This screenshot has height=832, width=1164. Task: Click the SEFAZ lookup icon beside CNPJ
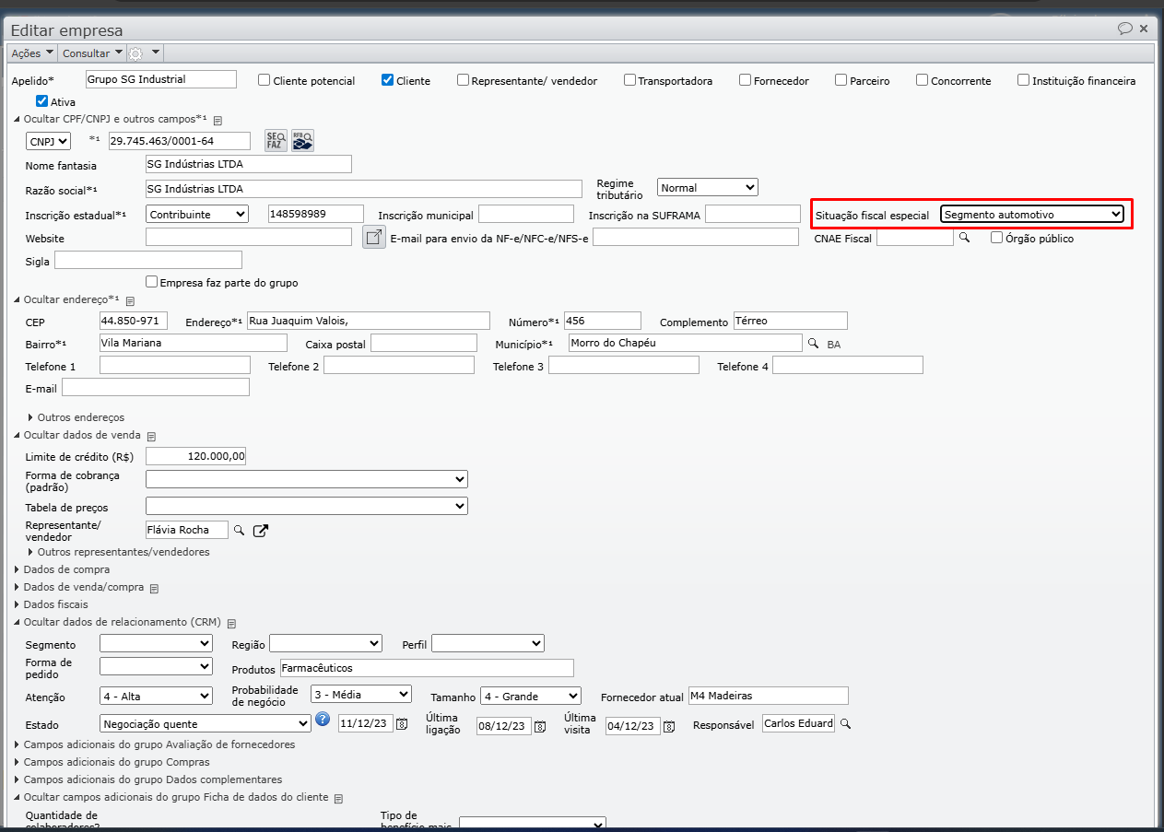click(x=276, y=140)
